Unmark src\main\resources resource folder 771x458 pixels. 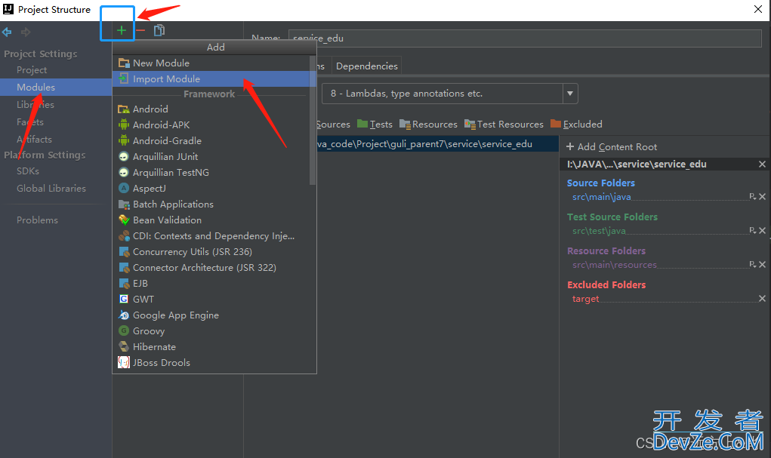pyautogui.click(x=762, y=264)
